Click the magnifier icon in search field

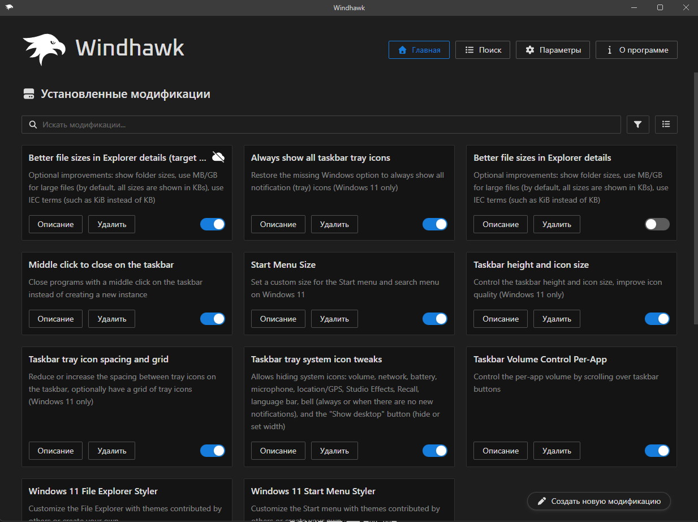click(x=33, y=125)
